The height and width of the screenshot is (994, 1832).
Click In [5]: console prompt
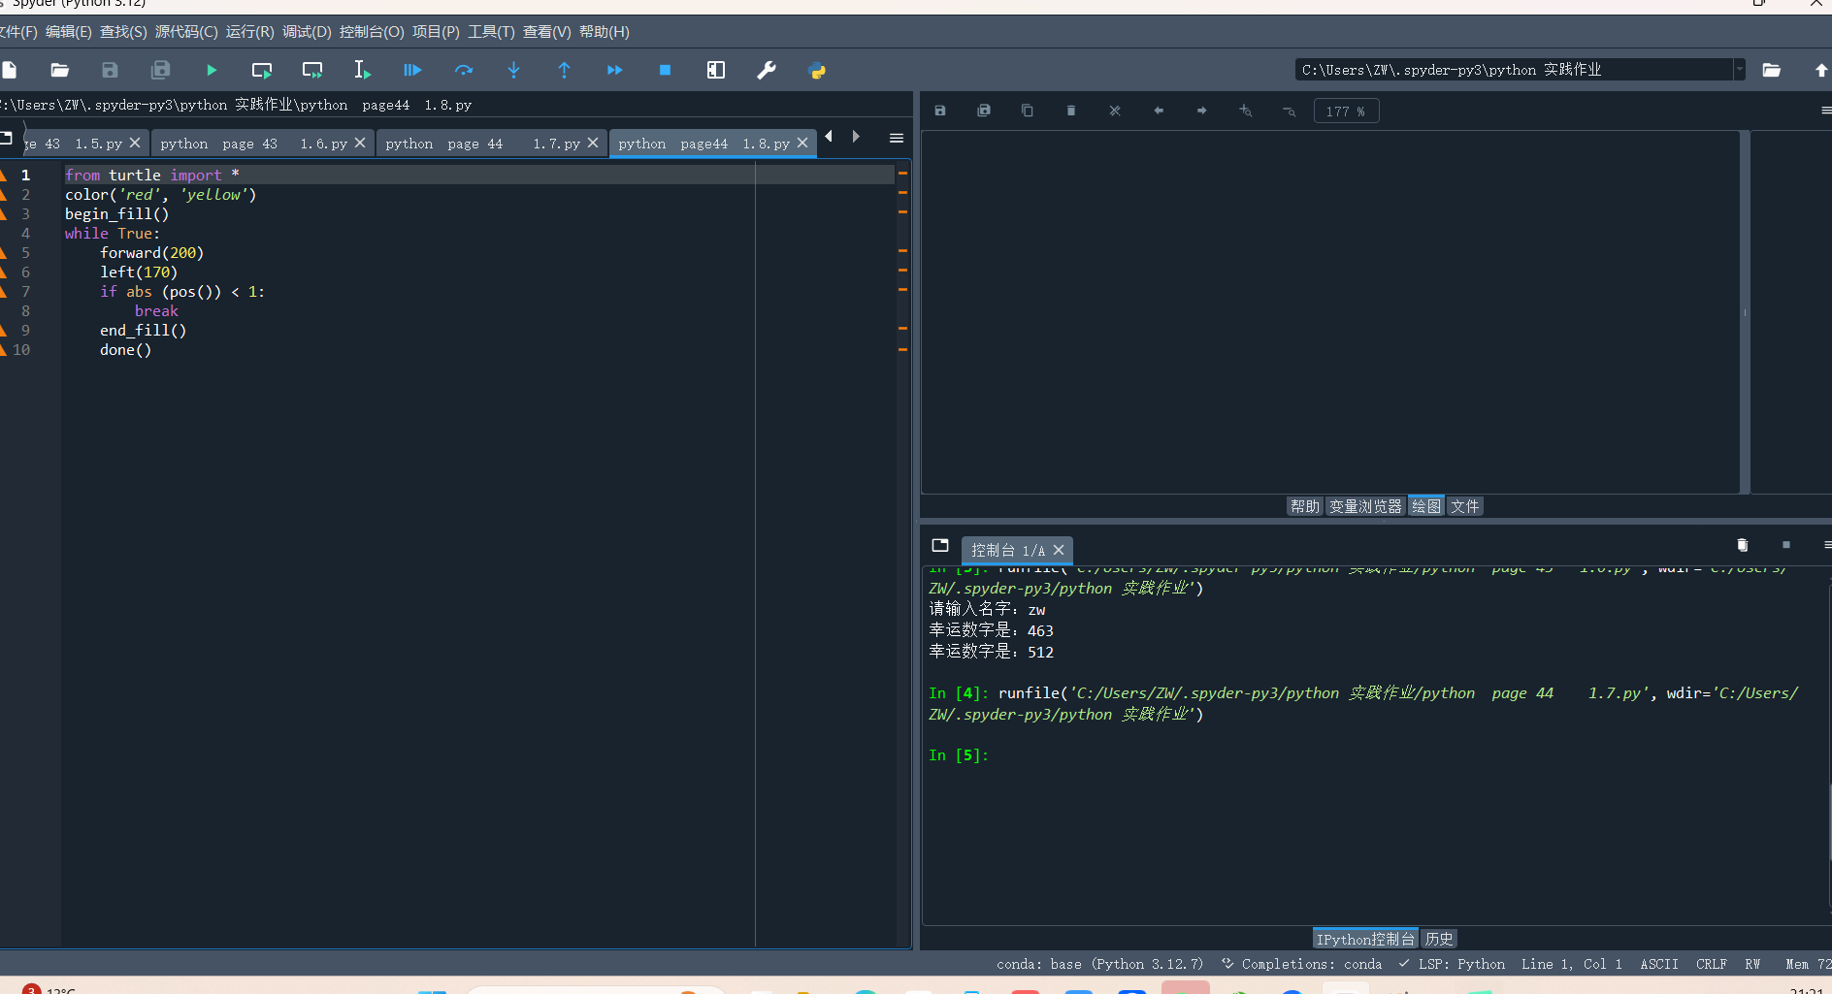click(959, 755)
